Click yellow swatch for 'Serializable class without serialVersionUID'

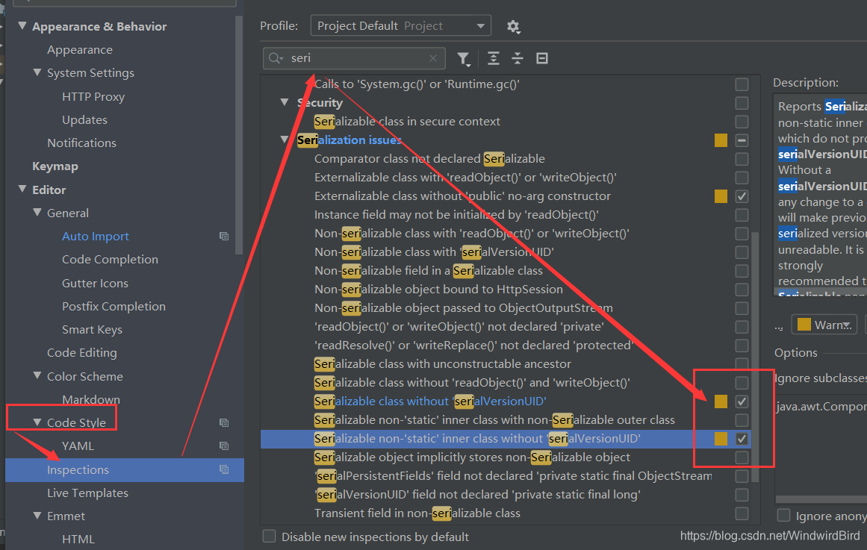(x=721, y=401)
